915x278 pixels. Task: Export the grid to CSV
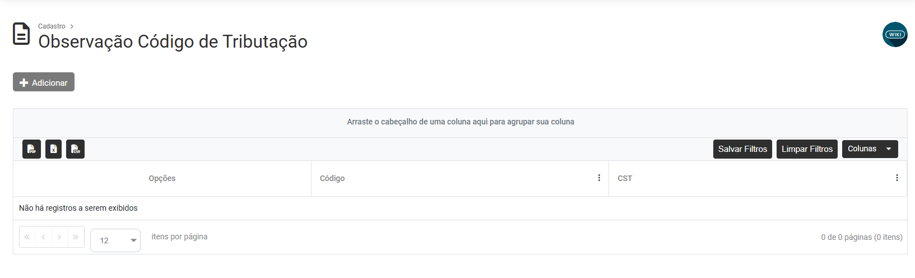75,149
